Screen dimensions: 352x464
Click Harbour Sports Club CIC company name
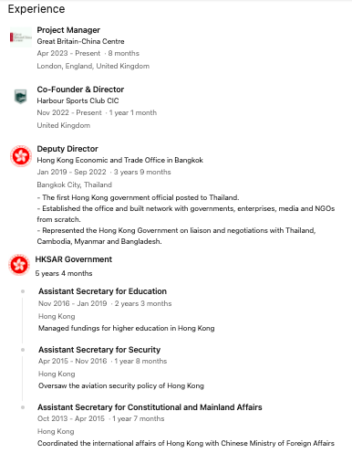pos(78,100)
